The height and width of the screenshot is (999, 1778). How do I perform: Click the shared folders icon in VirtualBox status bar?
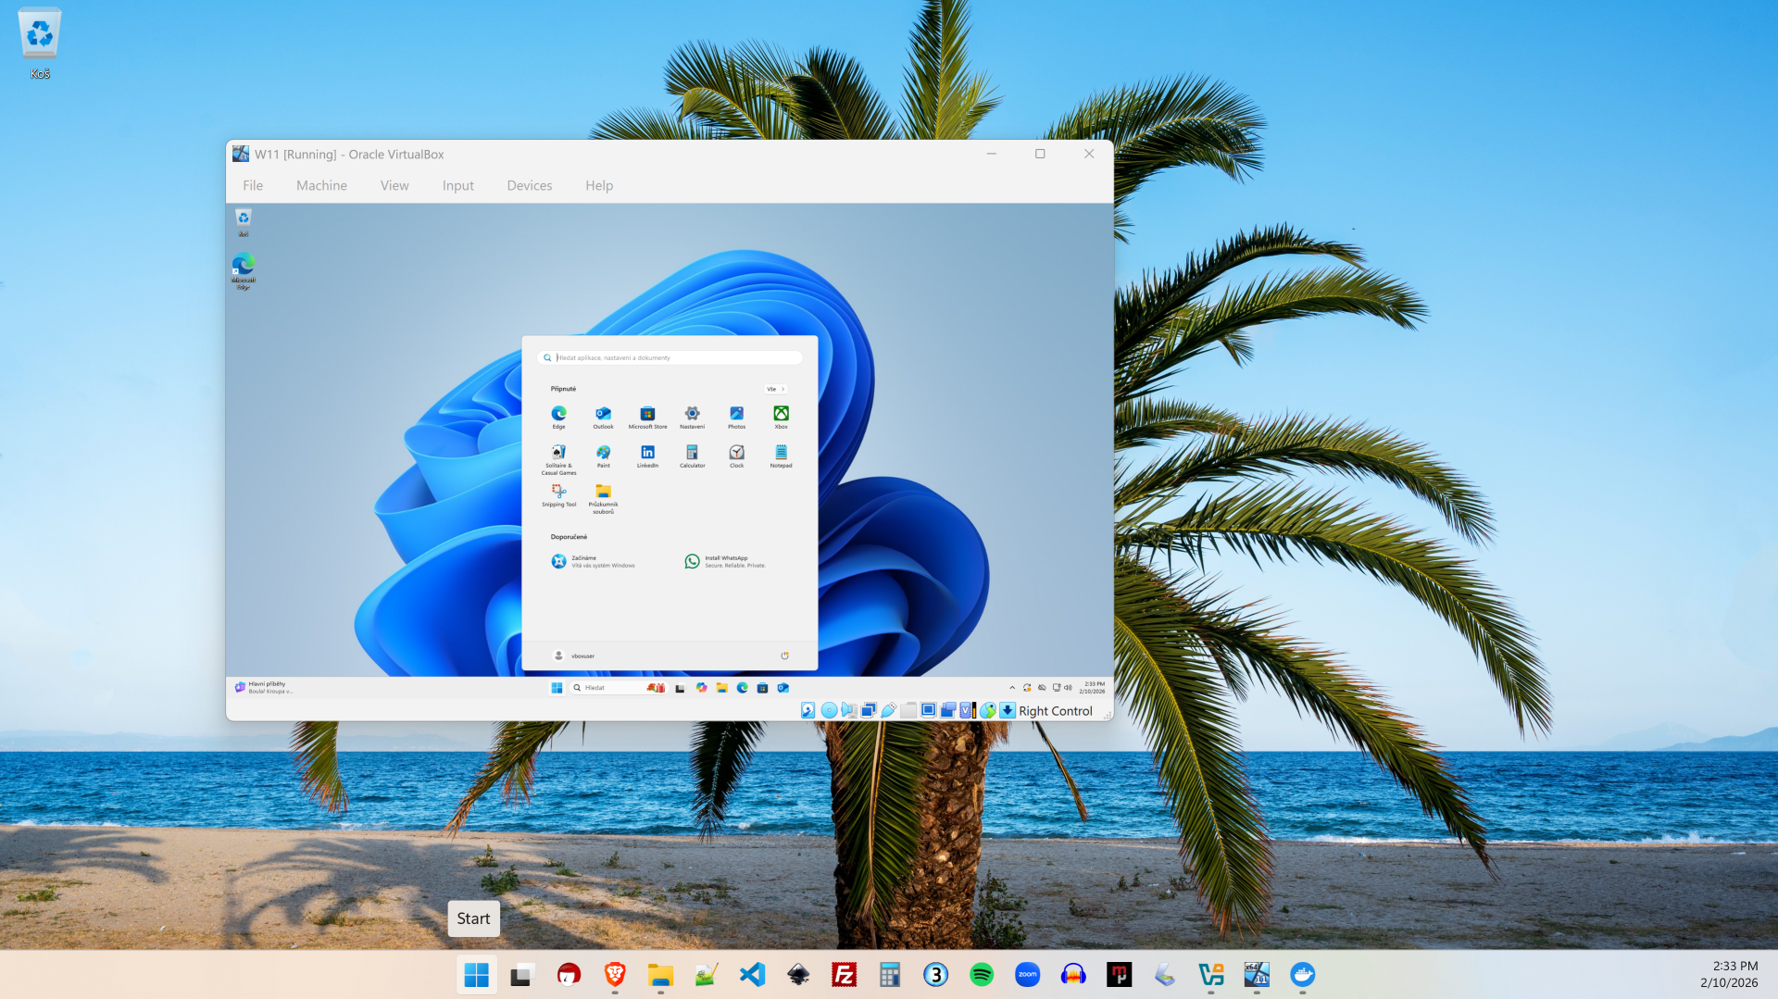(x=908, y=709)
